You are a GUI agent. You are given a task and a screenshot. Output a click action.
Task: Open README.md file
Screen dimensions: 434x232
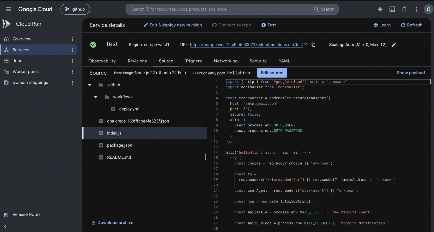(119, 157)
